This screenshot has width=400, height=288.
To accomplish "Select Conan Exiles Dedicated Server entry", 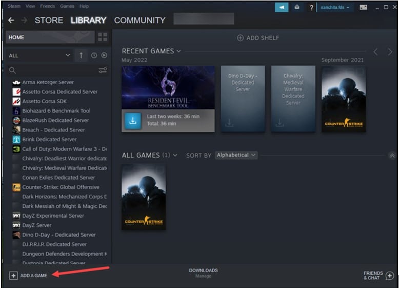I will [58, 178].
